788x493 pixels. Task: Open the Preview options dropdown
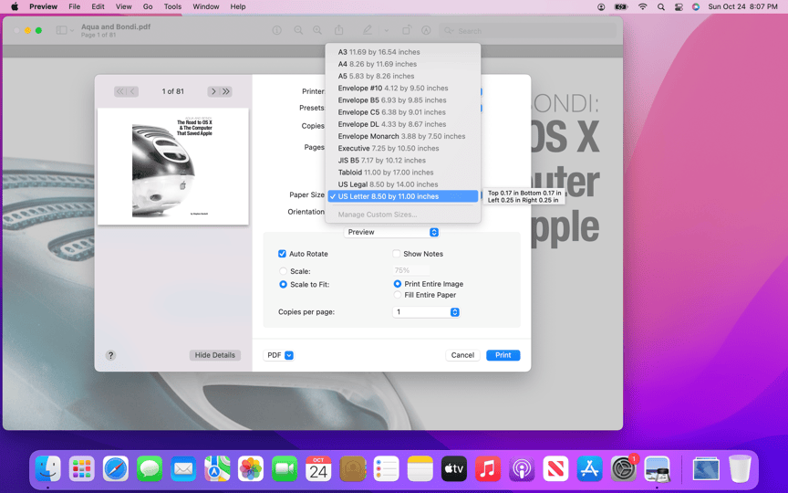391,232
